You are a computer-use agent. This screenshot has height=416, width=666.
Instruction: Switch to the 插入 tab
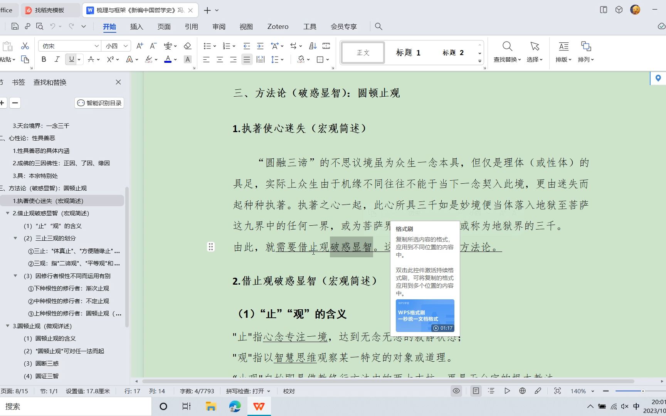[136, 27]
